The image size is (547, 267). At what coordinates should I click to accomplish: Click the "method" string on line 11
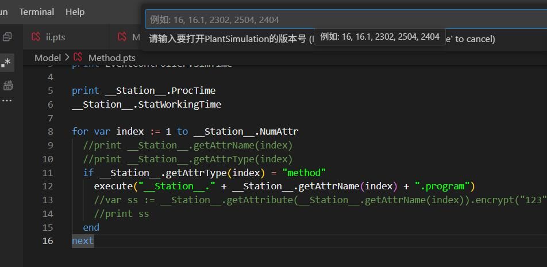(x=304, y=173)
